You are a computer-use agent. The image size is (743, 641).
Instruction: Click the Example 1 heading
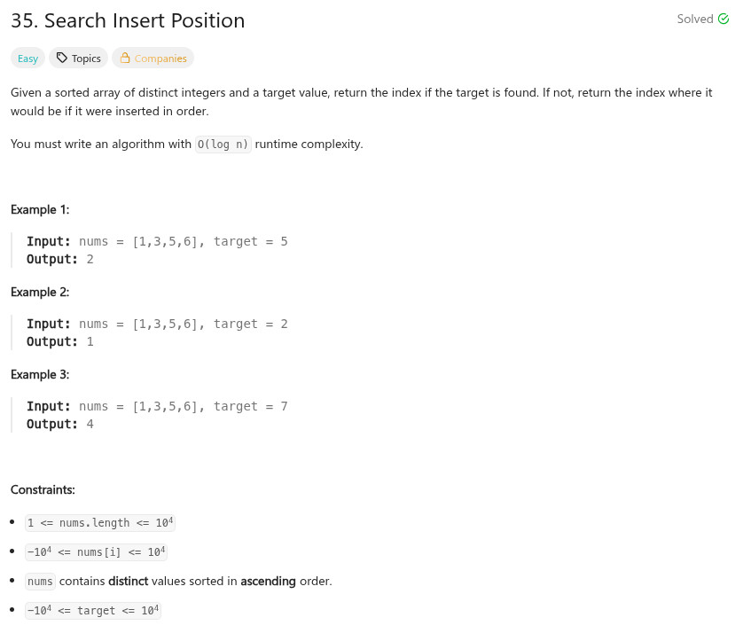tap(40, 210)
